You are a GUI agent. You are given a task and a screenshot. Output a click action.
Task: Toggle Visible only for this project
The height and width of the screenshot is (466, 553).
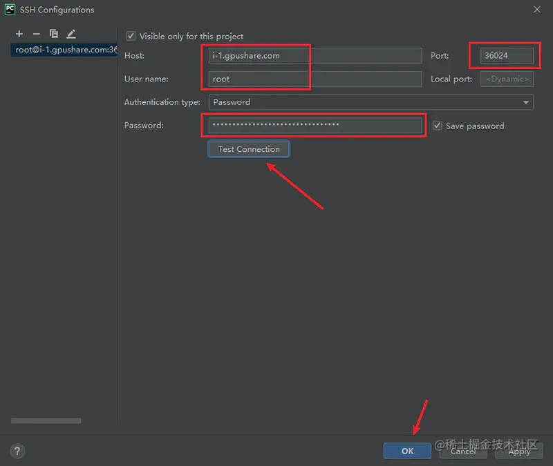[131, 36]
